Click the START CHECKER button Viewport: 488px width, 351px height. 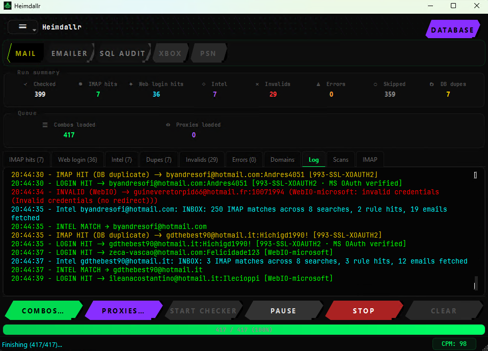coord(203,311)
